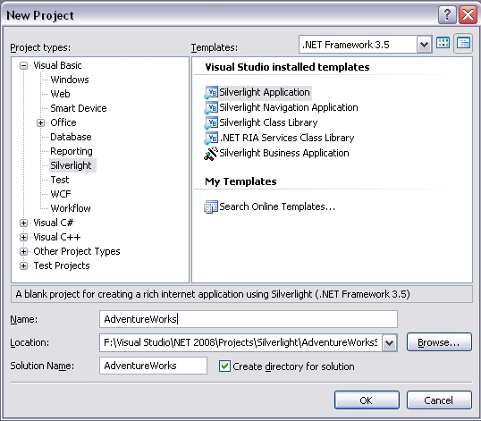
Task: Expand the Visual C# node
Action: (23, 223)
